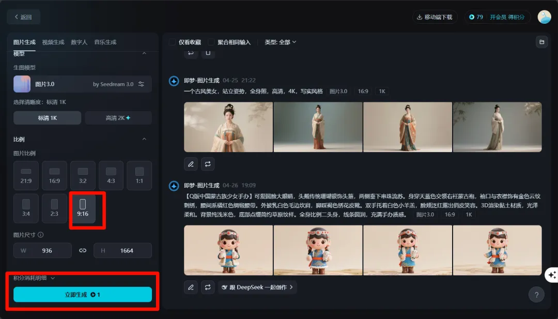Image resolution: width=558 pixels, height=319 pixels.
Task: Click regenerate icon under 古风美女 images
Action: point(208,164)
